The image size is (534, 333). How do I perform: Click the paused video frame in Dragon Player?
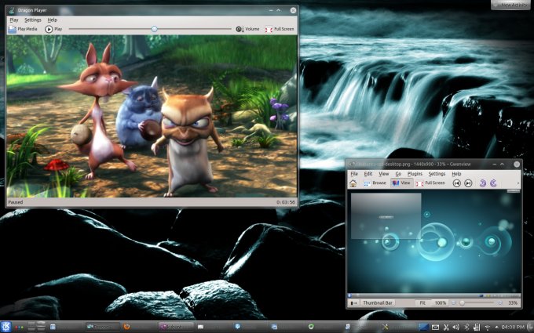tap(152, 116)
